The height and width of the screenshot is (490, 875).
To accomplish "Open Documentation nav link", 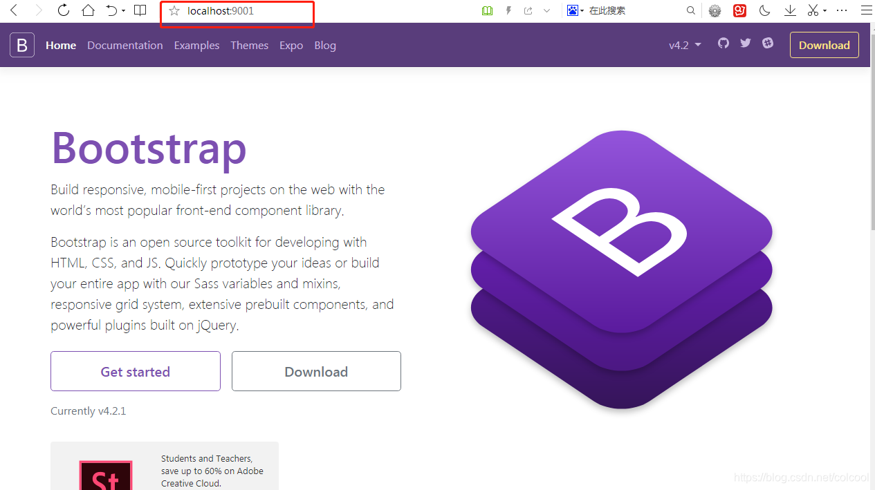I will coord(125,45).
